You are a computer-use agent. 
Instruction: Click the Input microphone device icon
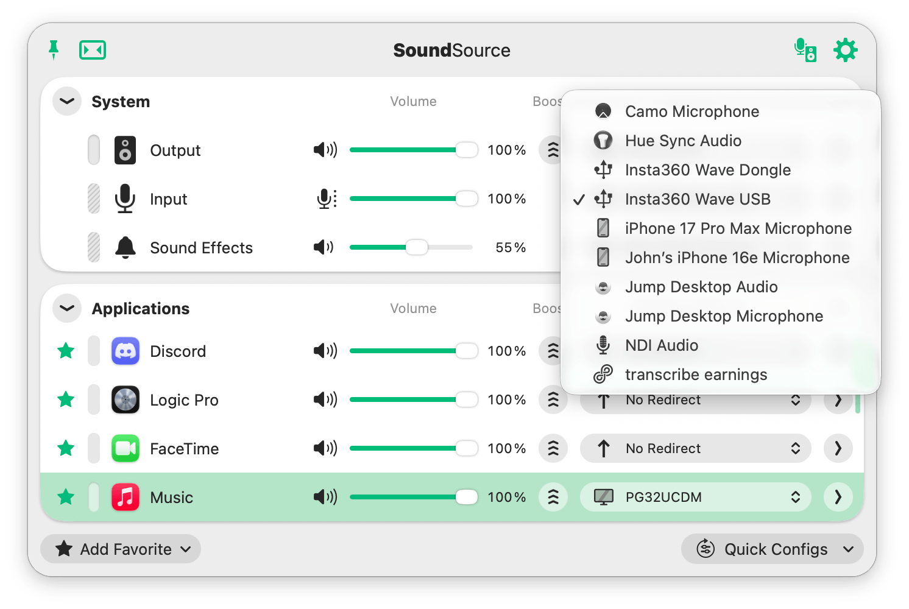click(x=125, y=199)
